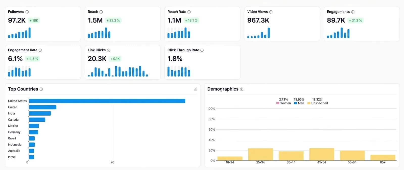Screen dimensions: 404x170
Task: Click the Canada bar in Top Countries
Action: (37, 120)
